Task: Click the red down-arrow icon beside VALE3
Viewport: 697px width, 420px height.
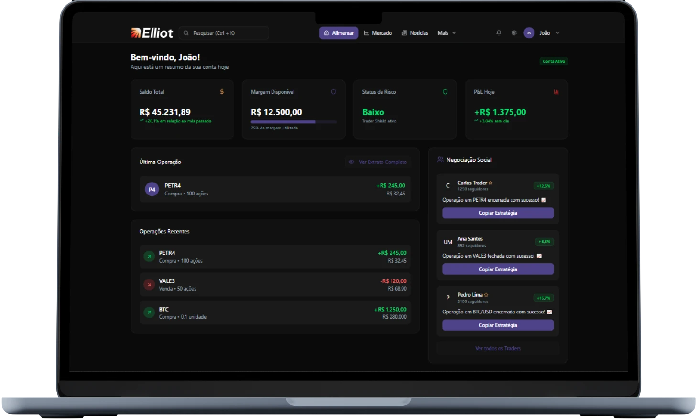Action: coord(149,285)
